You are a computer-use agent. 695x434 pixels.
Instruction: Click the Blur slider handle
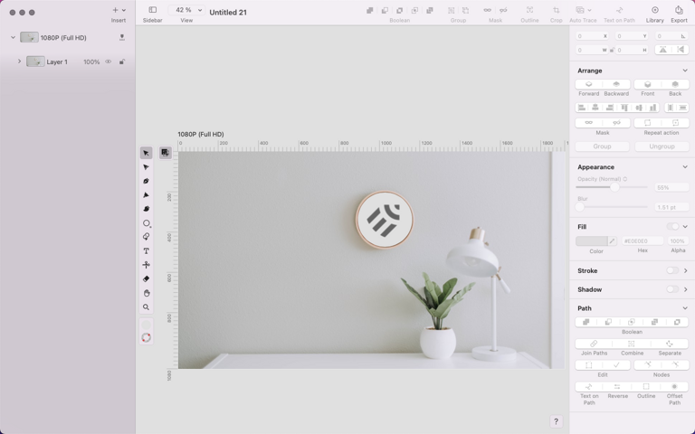pyautogui.click(x=580, y=207)
